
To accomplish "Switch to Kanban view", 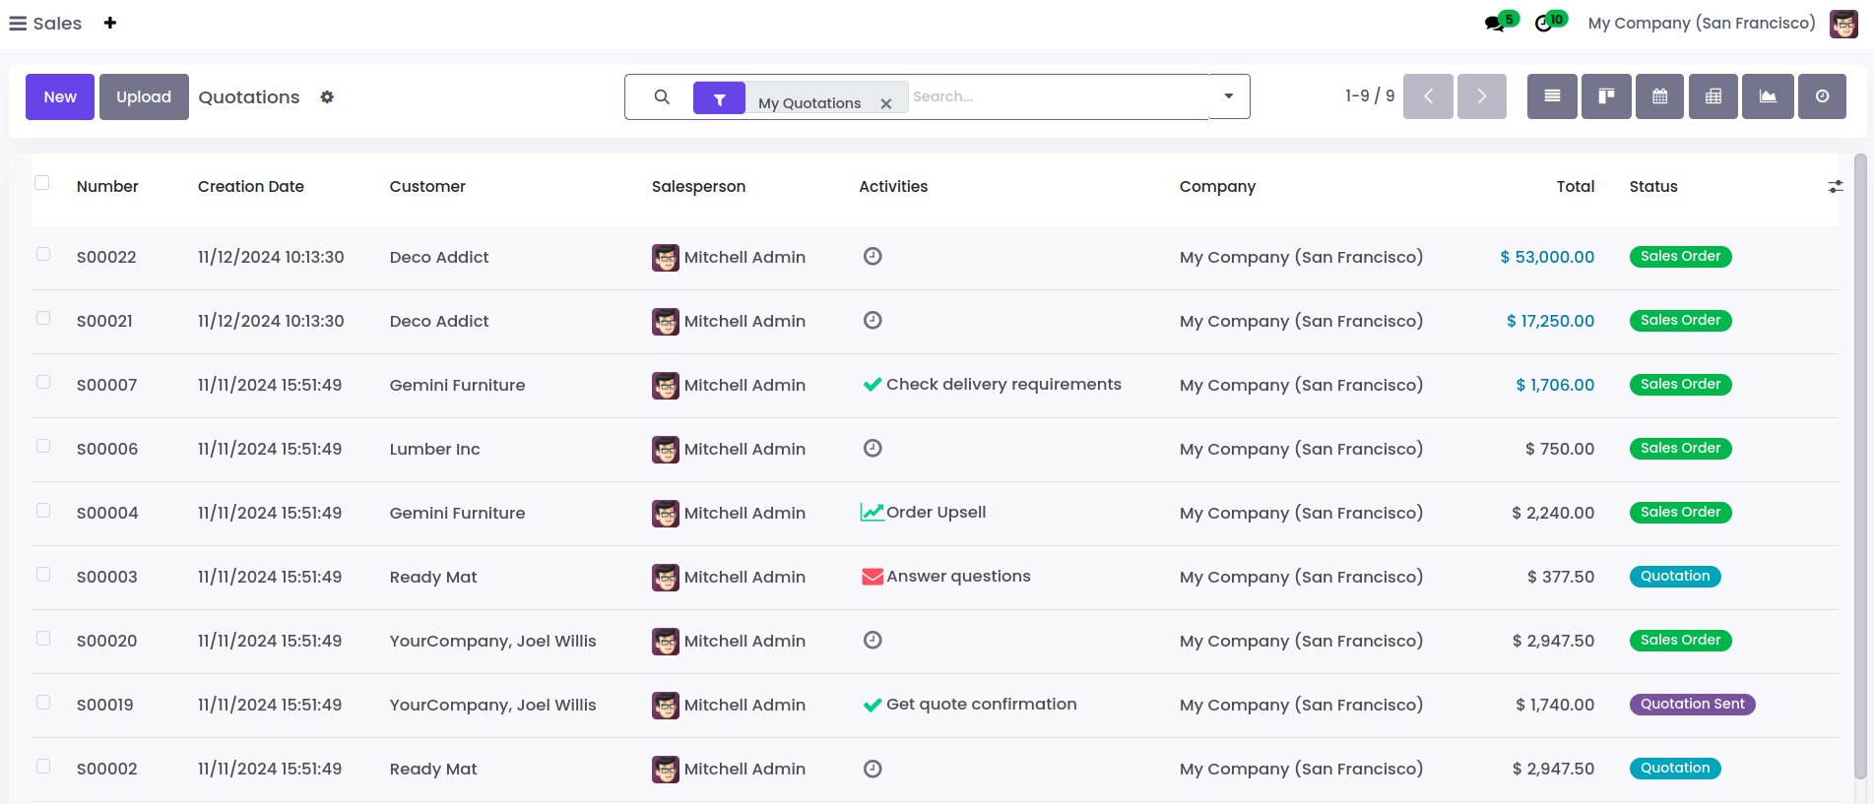I will (1606, 96).
